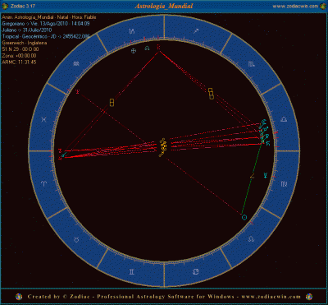Image resolution: width=328 pixels, height=305 pixels.
Task: Click the Scorpio sign on the wheel
Action: tap(251, 64)
